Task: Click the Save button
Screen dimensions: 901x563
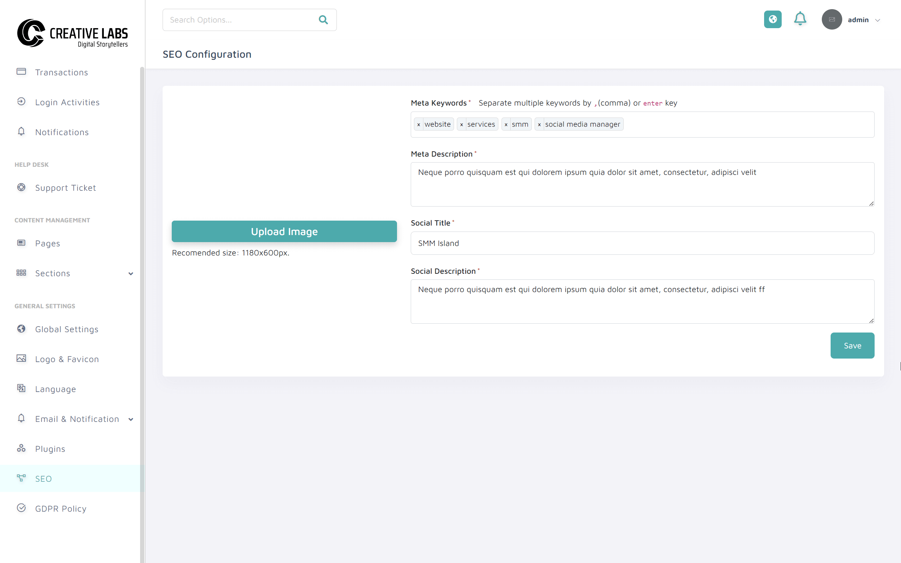Action: click(852, 345)
